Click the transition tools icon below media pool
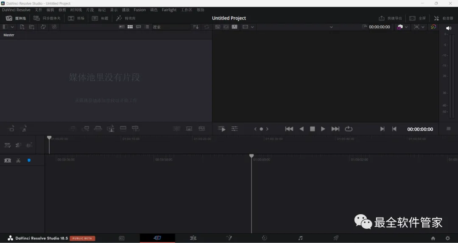This screenshot has height=243, width=458. (x=177, y=128)
